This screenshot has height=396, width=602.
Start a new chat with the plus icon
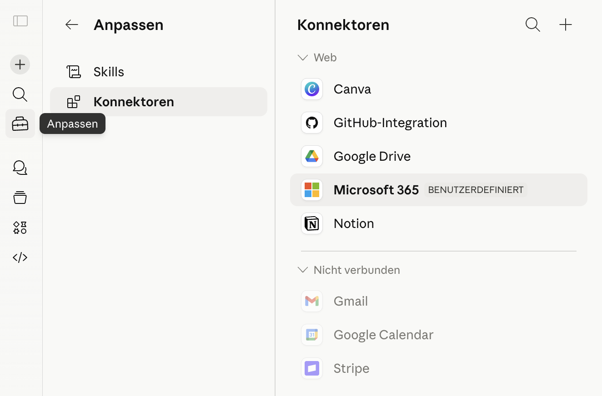coord(20,64)
